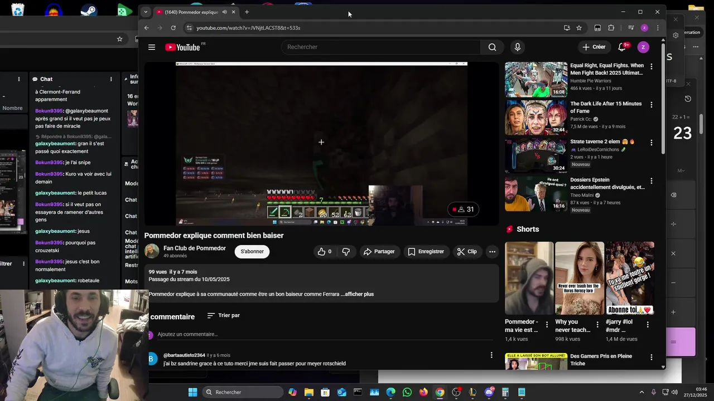The width and height of the screenshot is (714, 401).
Task: Open the Pommedor - ma vie est short
Action: (x=529, y=278)
